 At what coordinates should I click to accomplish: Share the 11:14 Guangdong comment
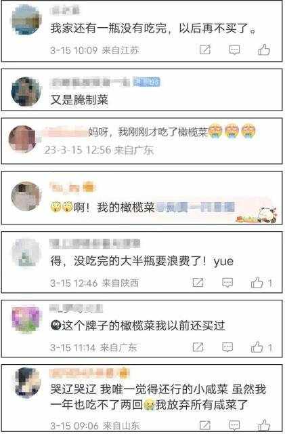coord(198,347)
